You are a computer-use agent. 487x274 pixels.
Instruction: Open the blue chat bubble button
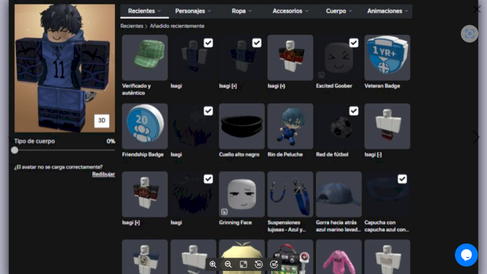466,255
